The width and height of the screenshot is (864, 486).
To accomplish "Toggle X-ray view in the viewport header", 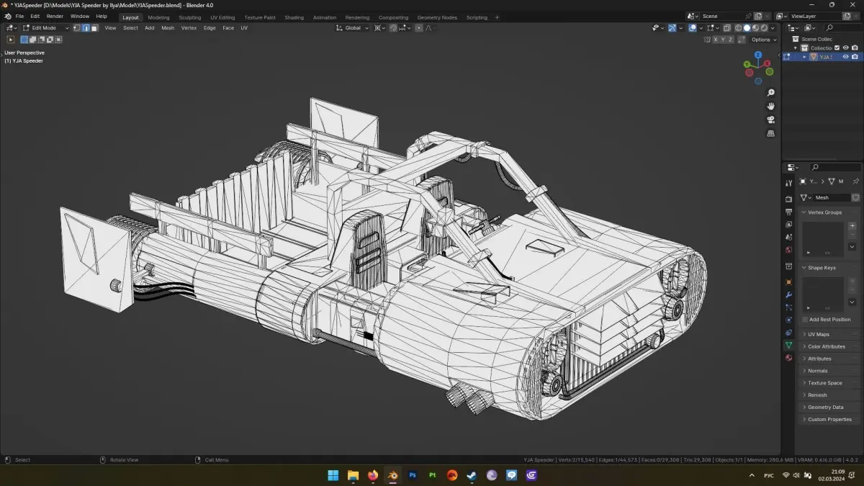I will 726,28.
